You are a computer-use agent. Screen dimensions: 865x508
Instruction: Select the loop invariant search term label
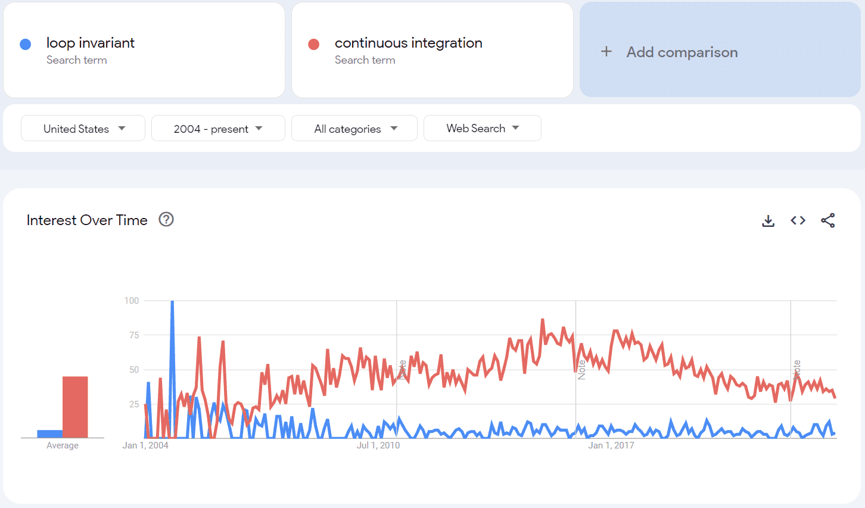click(91, 43)
